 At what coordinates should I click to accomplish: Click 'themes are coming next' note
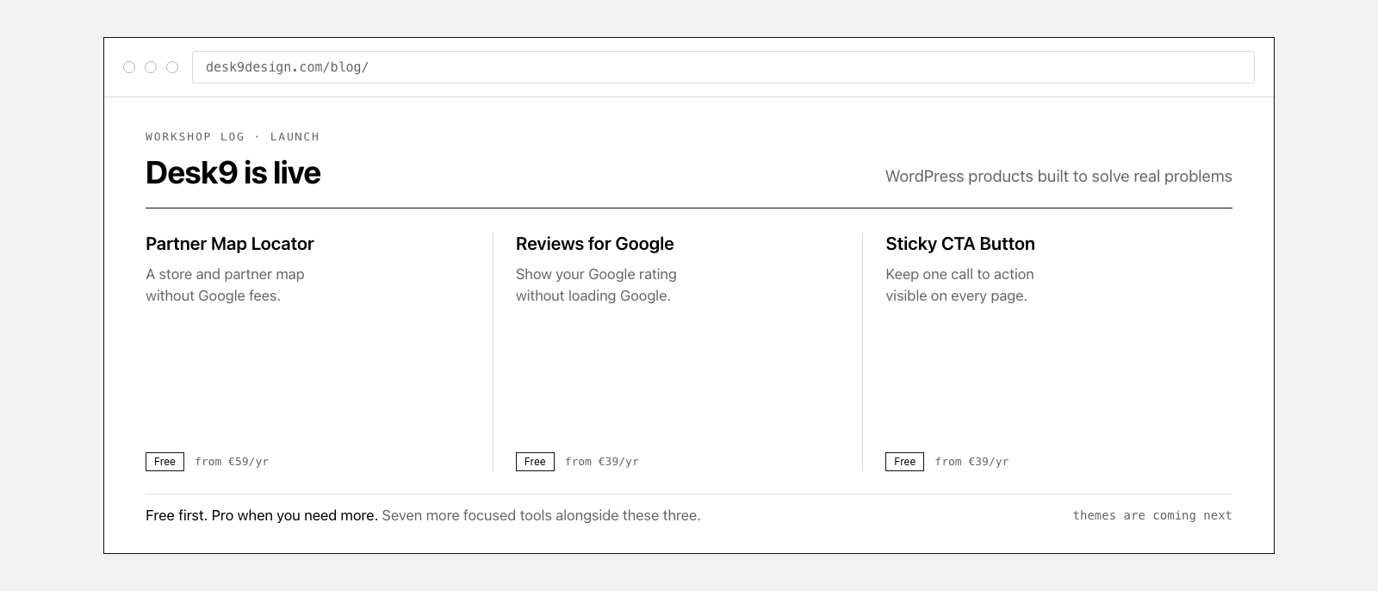pos(1152,515)
